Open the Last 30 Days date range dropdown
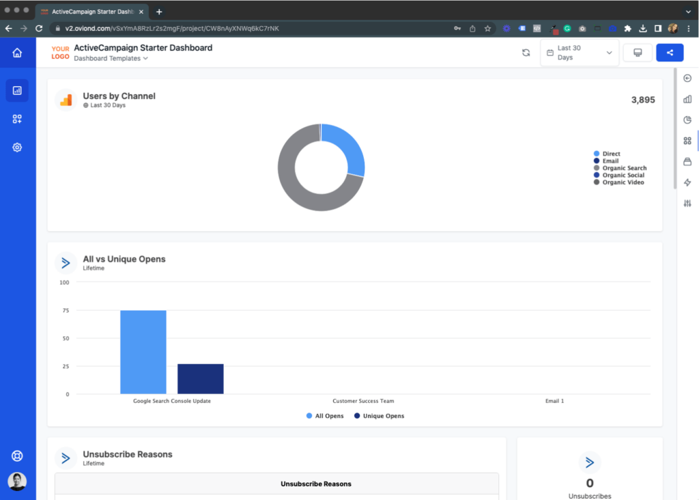 pyautogui.click(x=580, y=53)
